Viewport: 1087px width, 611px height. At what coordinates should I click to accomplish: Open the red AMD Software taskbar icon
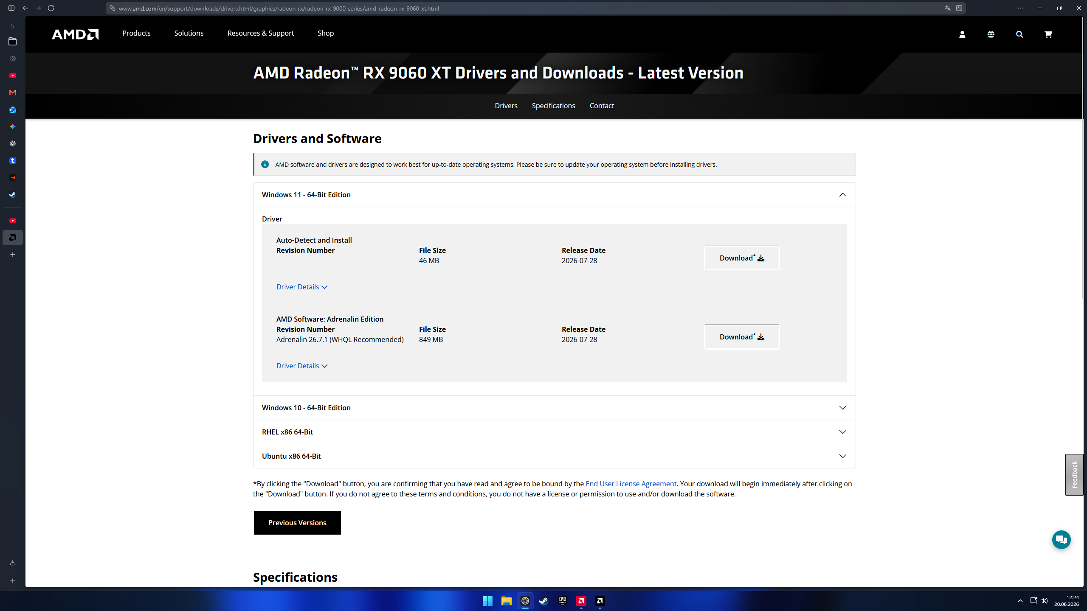[581, 601]
